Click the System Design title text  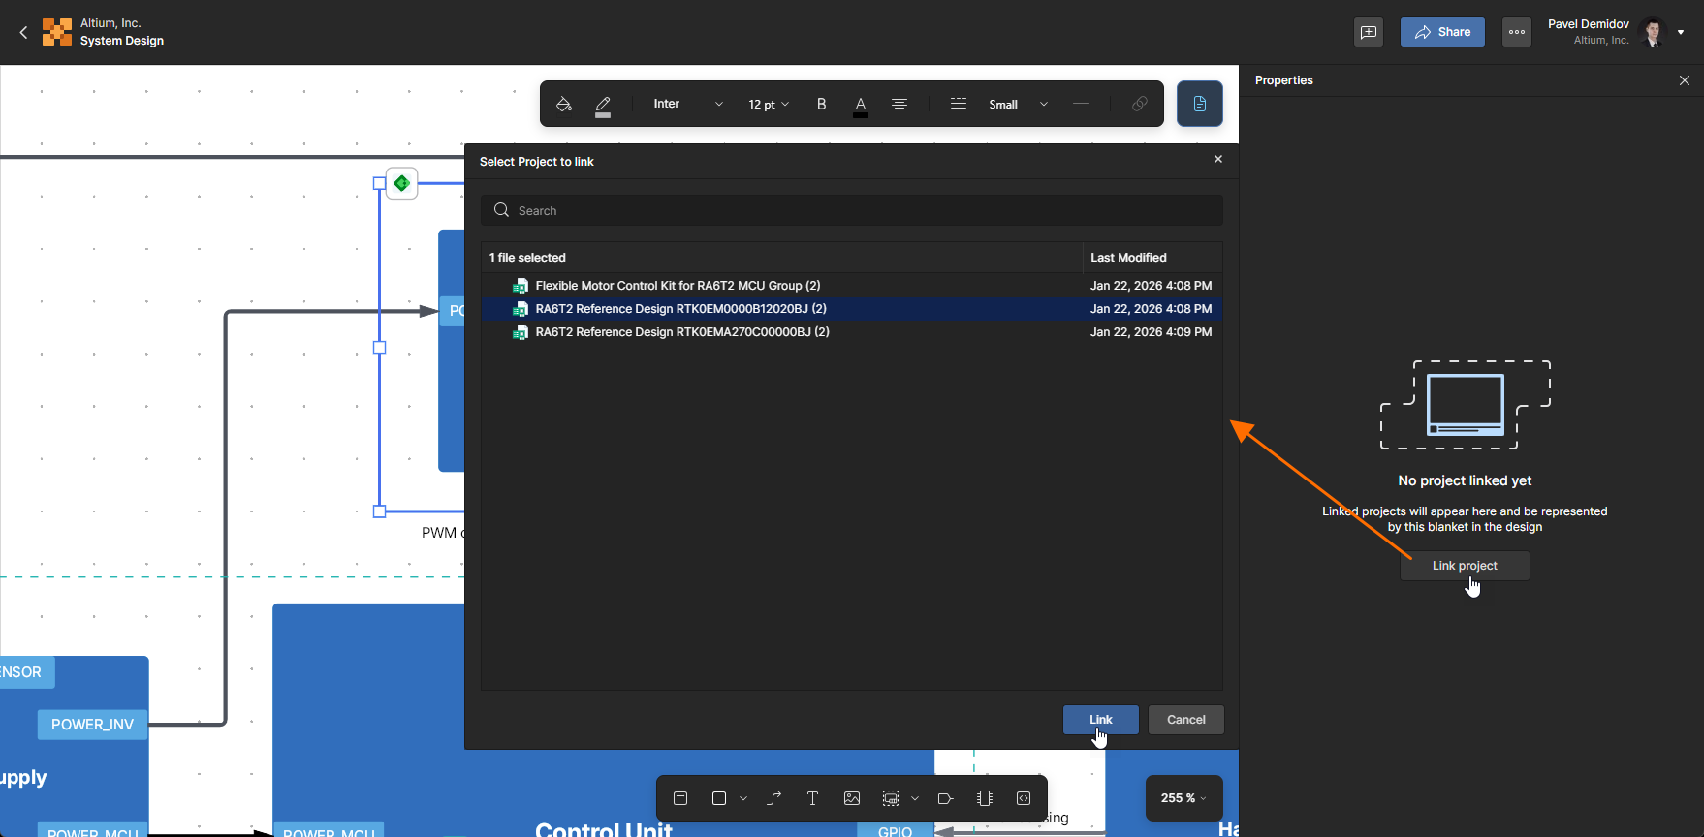[x=122, y=41]
